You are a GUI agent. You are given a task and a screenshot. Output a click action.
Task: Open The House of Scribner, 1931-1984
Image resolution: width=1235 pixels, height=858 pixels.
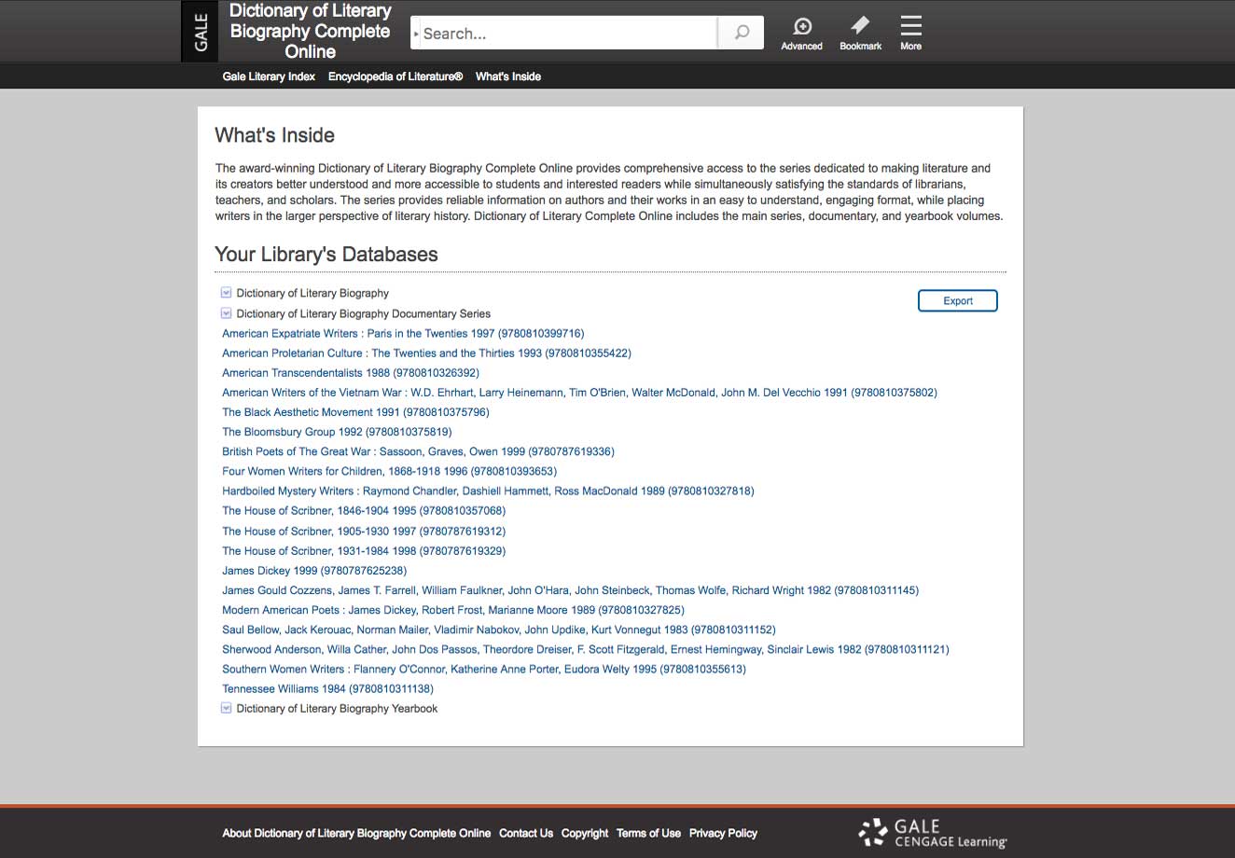pyautogui.click(x=364, y=551)
